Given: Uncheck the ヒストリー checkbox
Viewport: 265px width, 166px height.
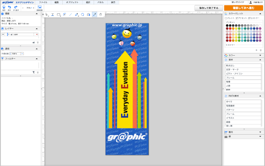Looking at the screenshot, I should click(x=249, y=18).
